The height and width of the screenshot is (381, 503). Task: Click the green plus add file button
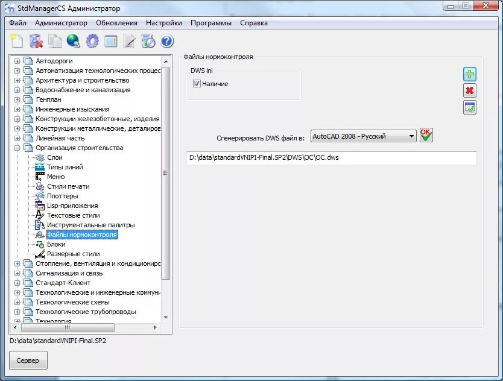click(470, 74)
